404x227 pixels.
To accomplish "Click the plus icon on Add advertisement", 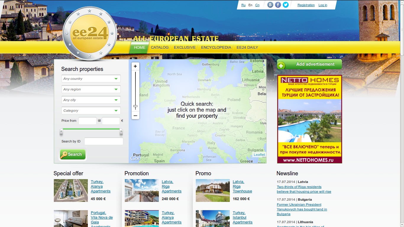I will tap(281, 65).
